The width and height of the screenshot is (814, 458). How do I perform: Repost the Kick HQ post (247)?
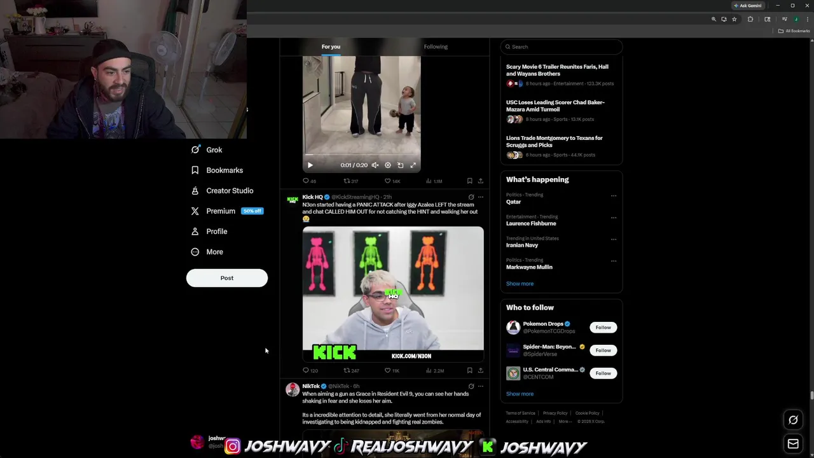click(x=352, y=371)
